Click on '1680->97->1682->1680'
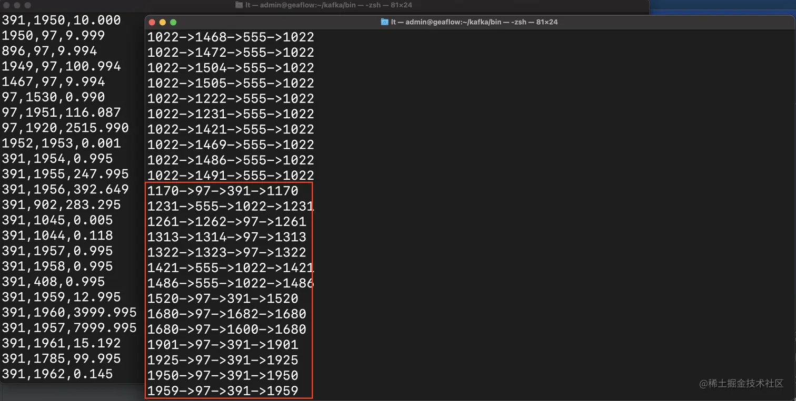 [x=226, y=314]
